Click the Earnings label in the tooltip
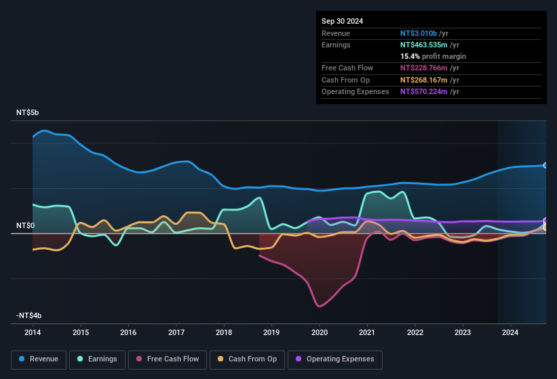The height and width of the screenshot is (379, 557). coord(336,45)
